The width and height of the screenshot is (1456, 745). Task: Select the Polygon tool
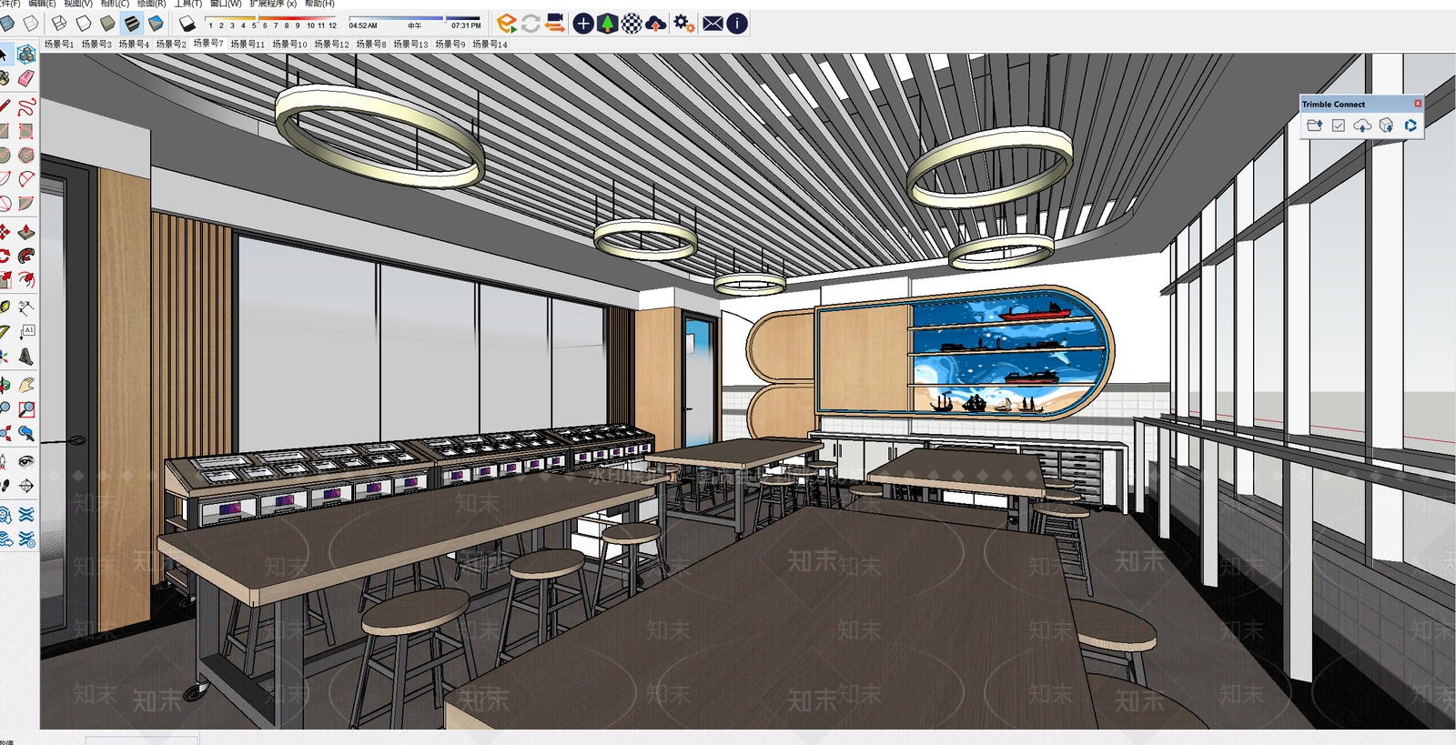(x=26, y=155)
